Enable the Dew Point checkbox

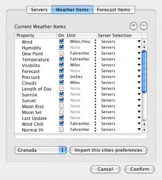61,53
